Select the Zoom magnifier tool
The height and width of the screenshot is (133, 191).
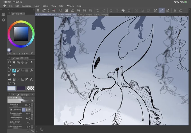pyautogui.click(x=10, y=62)
